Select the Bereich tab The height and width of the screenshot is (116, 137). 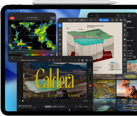coord(55,106)
